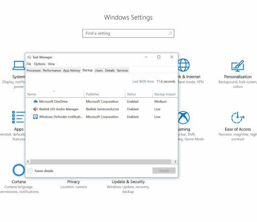Click the horizontal scrollbar right arrow
The height and width of the screenshot is (222, 257).
tap(175, 161)
